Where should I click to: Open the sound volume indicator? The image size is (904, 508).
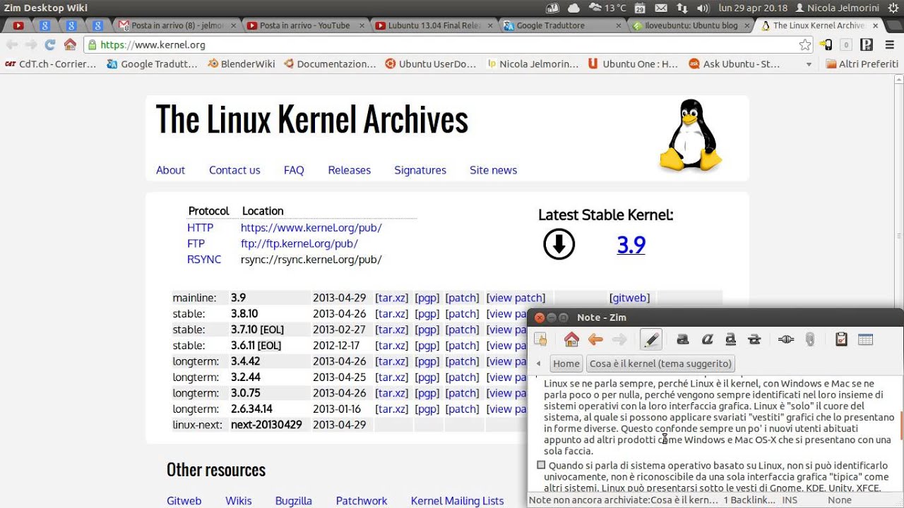pos(703,8)
